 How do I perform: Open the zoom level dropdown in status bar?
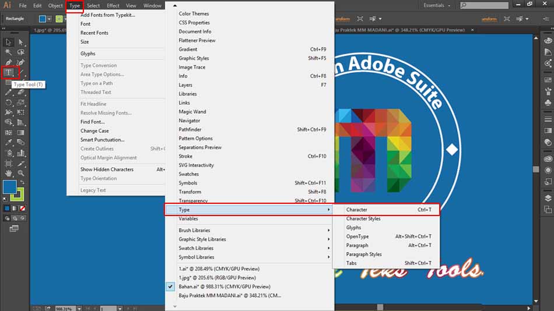(x=79, y=309)
